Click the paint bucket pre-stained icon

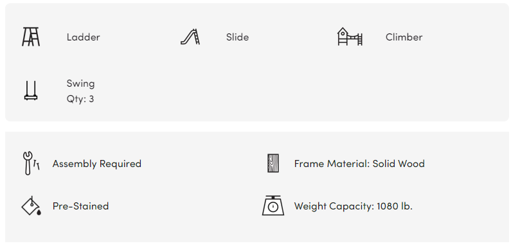coord(31,206)
